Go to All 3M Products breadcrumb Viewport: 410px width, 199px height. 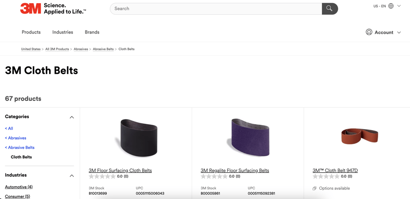[x=57, y=49]
